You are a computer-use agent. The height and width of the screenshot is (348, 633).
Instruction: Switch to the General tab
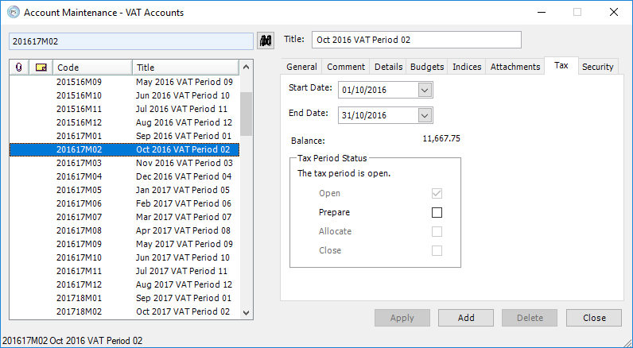coord(301,67)
